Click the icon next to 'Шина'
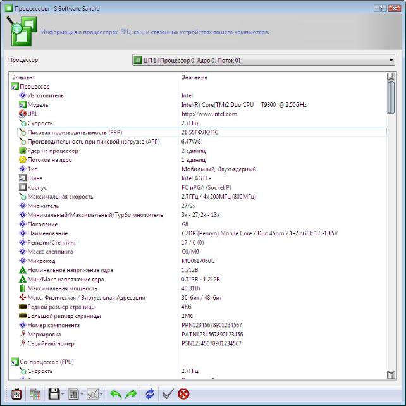The width and height of the screenshot is (406, 406). [x=23, y=178]
